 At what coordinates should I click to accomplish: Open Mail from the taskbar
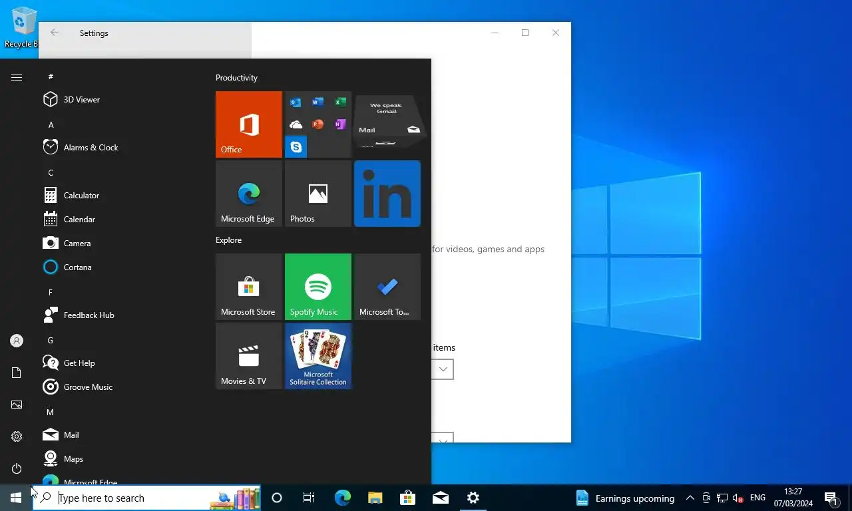[x=440, y=498]
